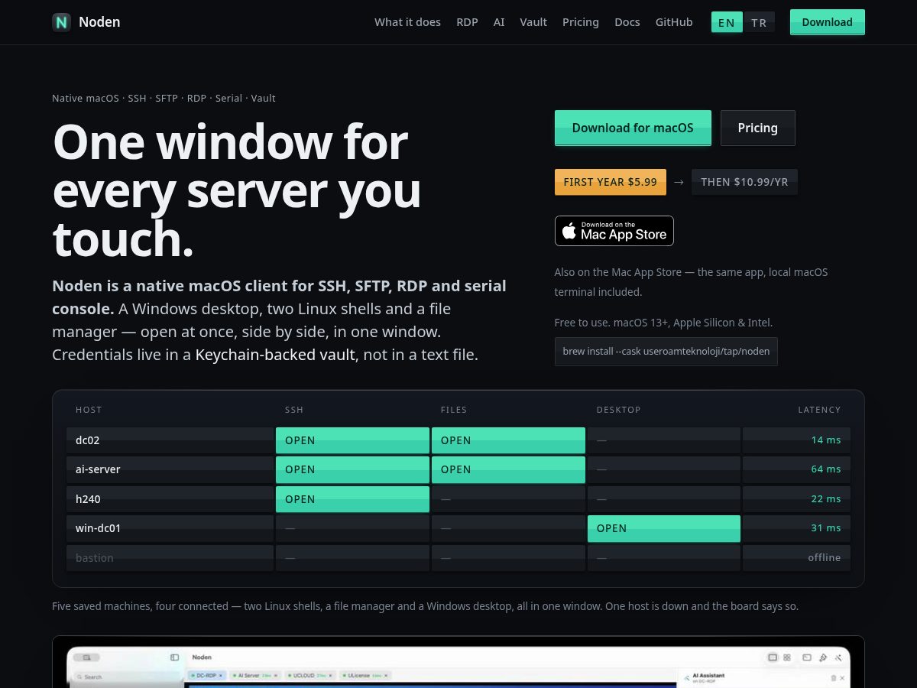Click the THEN $10.99/YR badge
This screenshot has width=917, height=688.
(x=744, y=182)
